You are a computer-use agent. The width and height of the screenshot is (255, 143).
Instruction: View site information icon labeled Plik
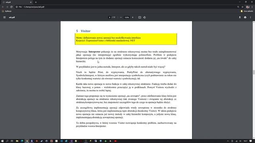[19, 7]
